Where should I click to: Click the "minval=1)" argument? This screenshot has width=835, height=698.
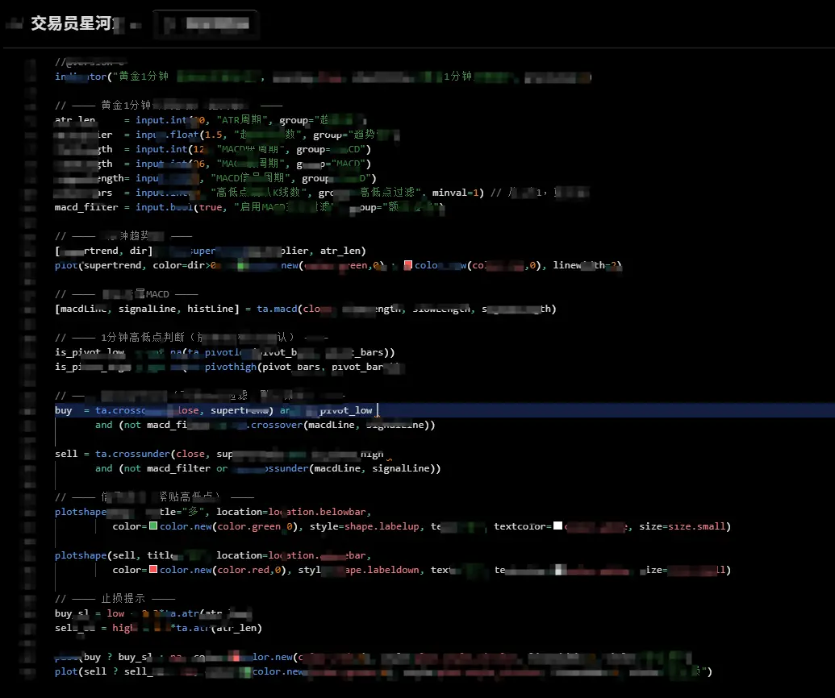tap(458, 193)
